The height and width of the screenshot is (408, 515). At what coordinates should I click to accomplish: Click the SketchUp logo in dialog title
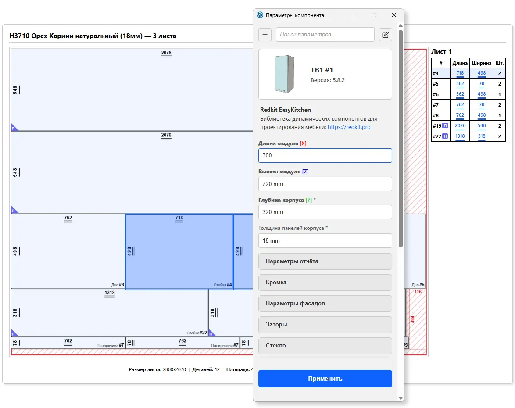(x=260, y=15)
